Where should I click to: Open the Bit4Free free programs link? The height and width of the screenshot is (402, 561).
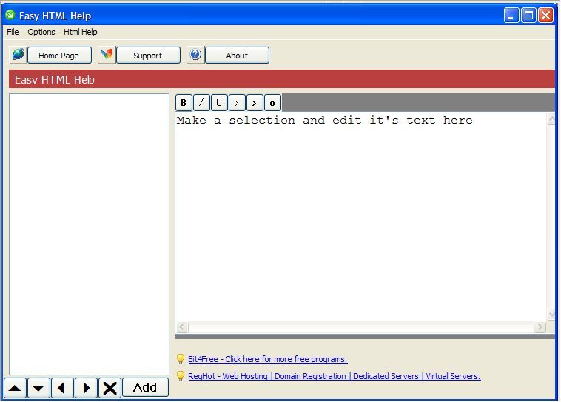[x=268, y=359]
